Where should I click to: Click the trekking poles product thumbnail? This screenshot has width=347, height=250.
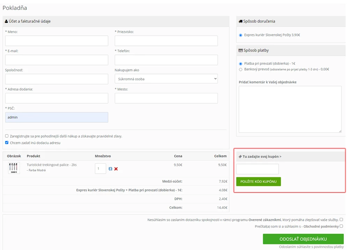point(14,168)
